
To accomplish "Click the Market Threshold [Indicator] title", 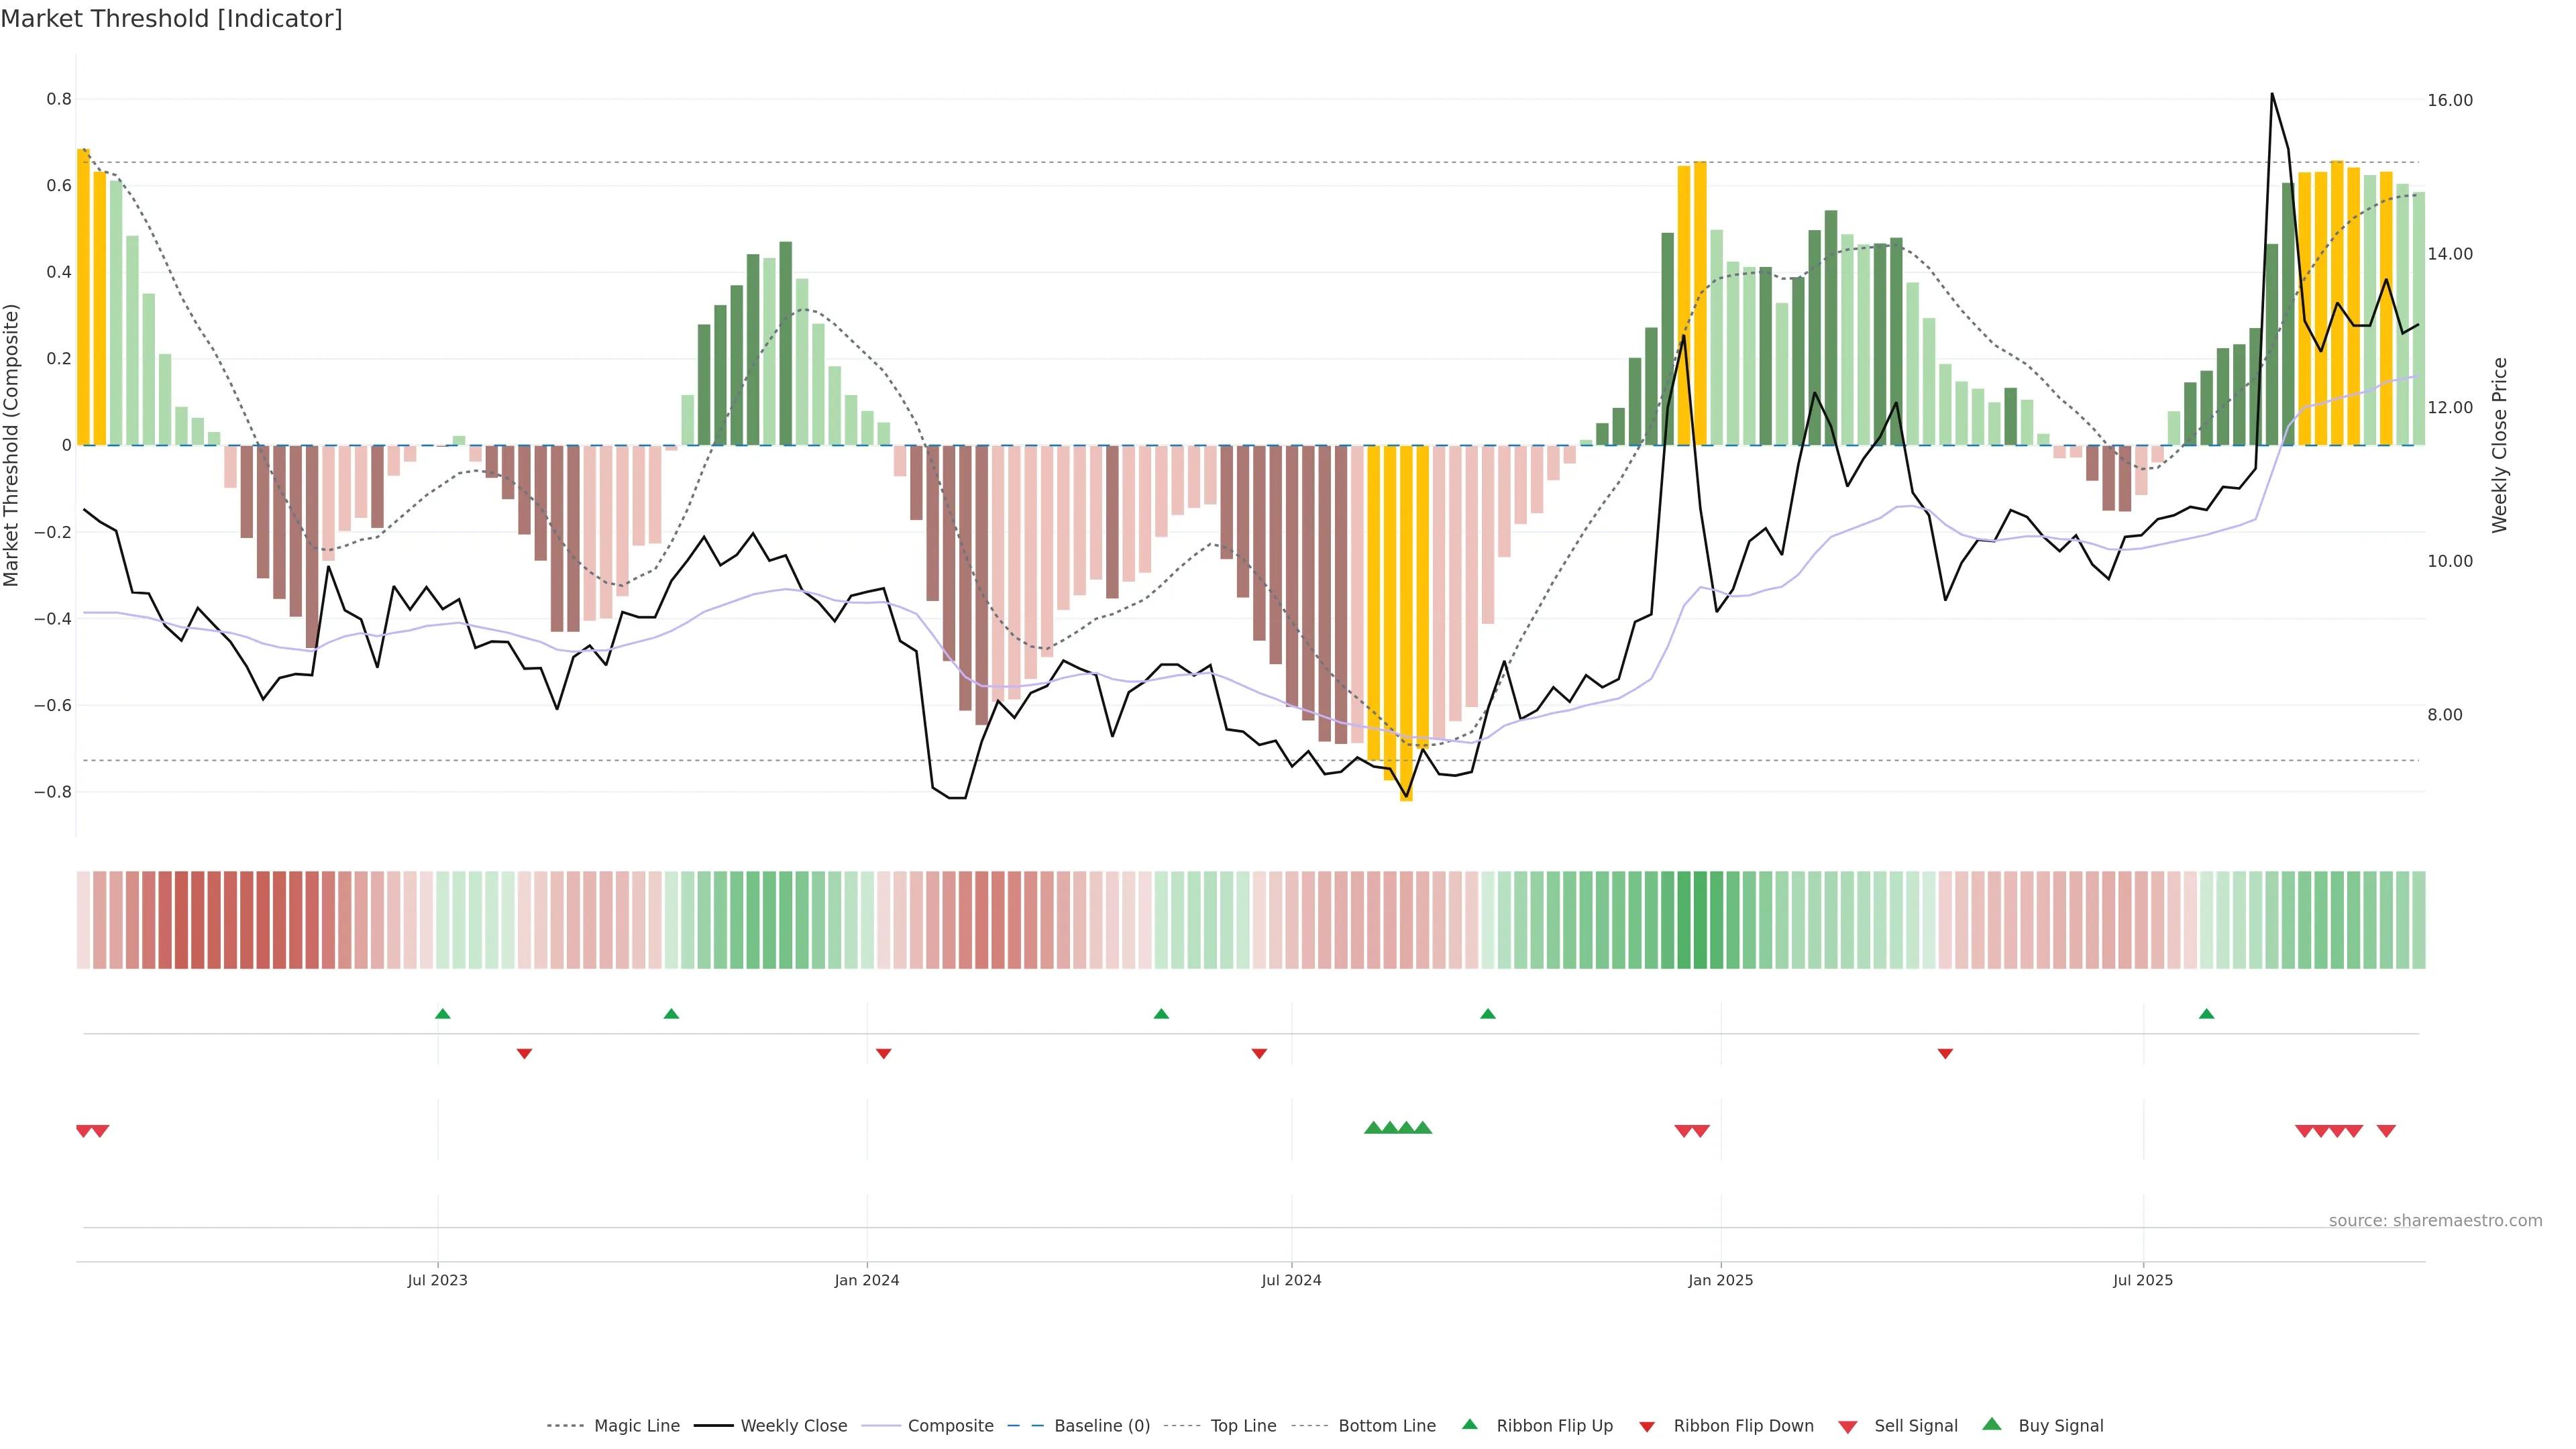I will [171, 19].
